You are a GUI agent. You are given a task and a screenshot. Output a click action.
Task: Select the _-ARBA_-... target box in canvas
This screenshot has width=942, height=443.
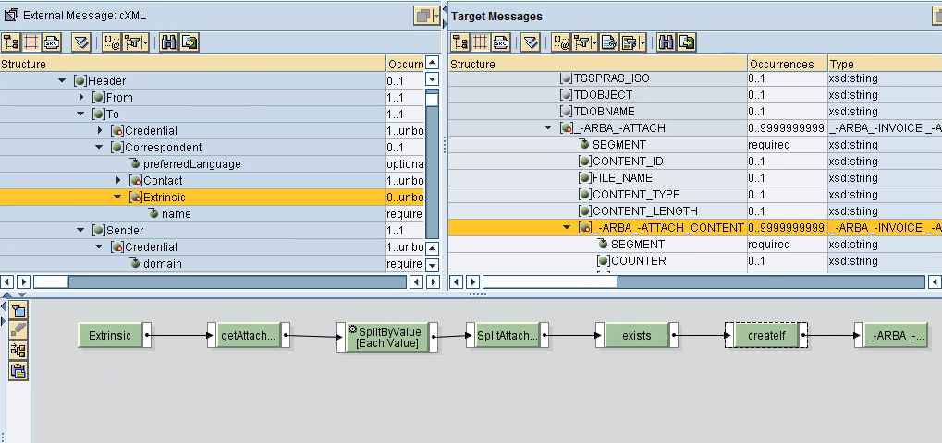(896, 336)
